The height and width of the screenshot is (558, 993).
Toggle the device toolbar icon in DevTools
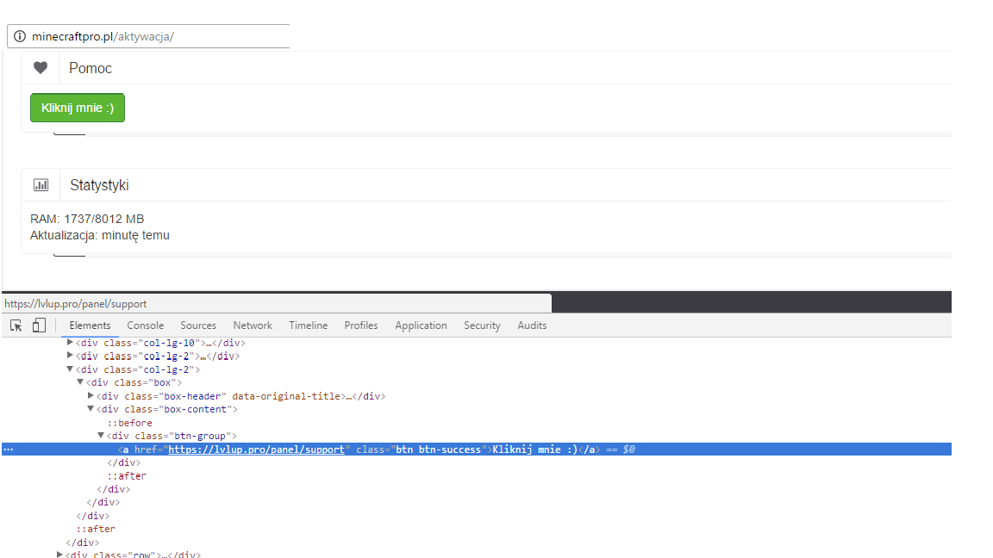click(39, 325)
